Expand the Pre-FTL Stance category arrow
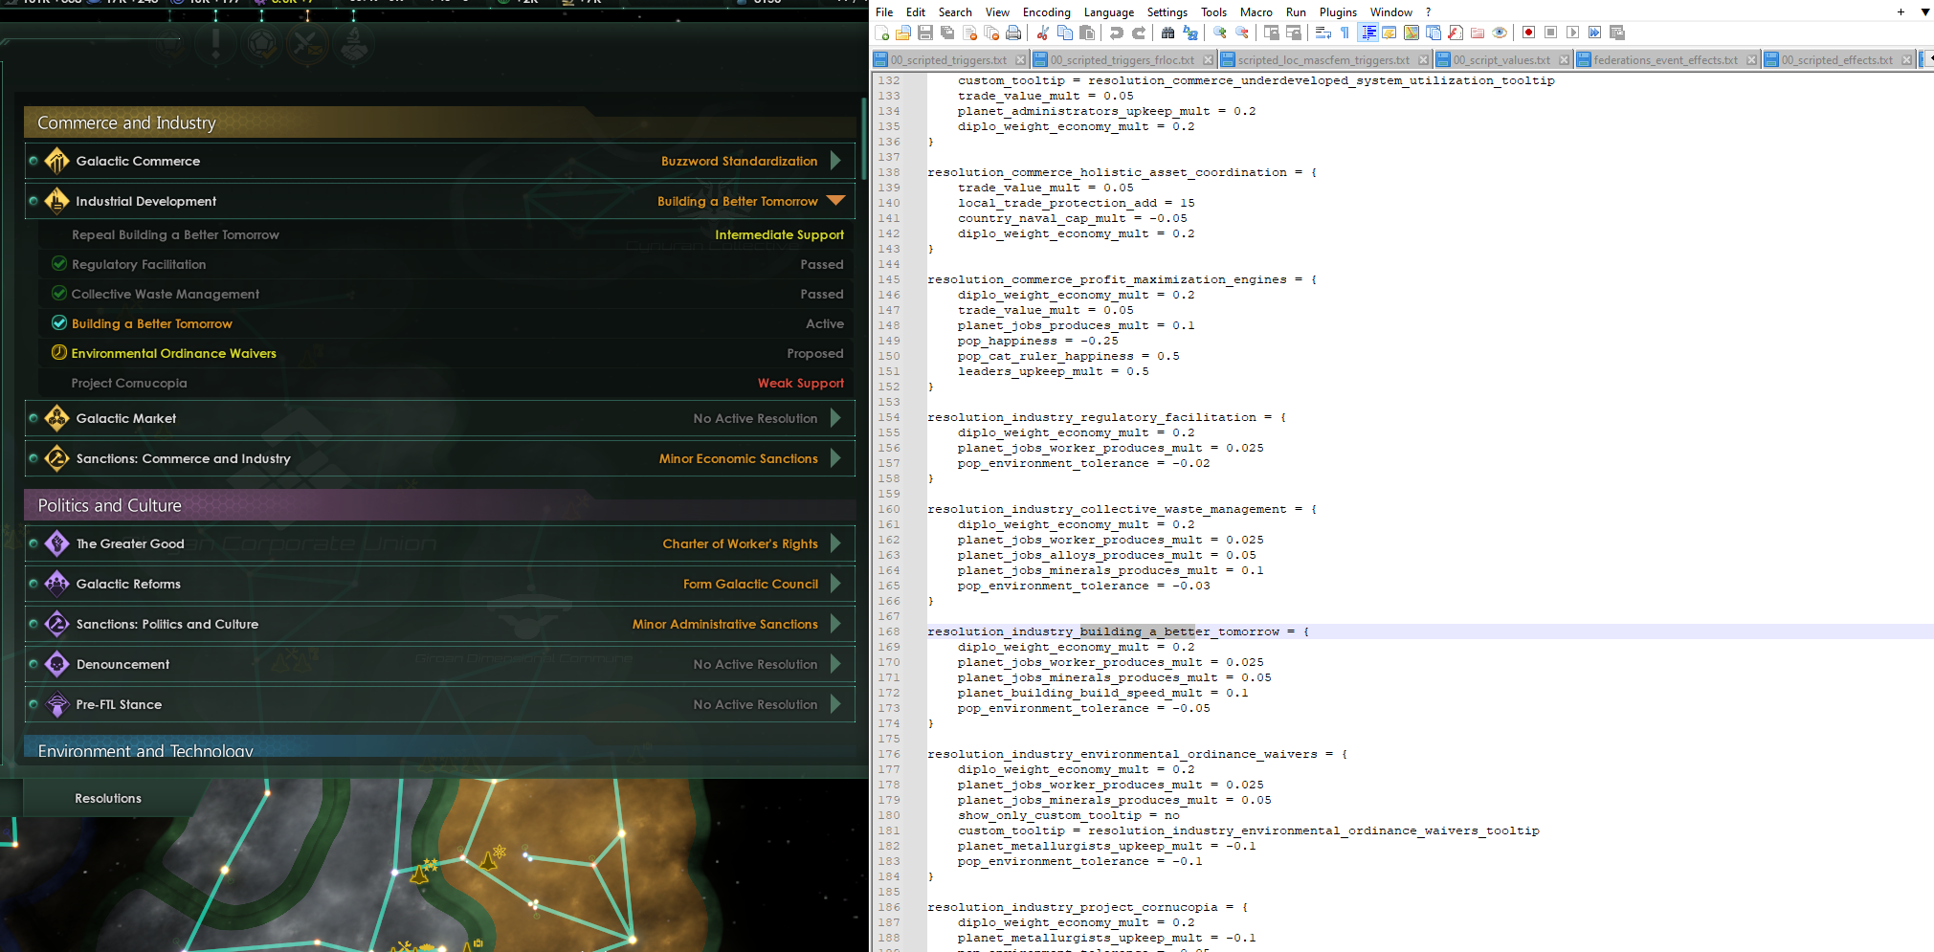Viewport: 1934px width, 952px height. pos(835,704)
